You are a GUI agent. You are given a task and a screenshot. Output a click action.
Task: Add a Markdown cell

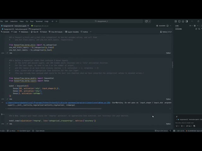pyautogui.click(x=24, y=32)
